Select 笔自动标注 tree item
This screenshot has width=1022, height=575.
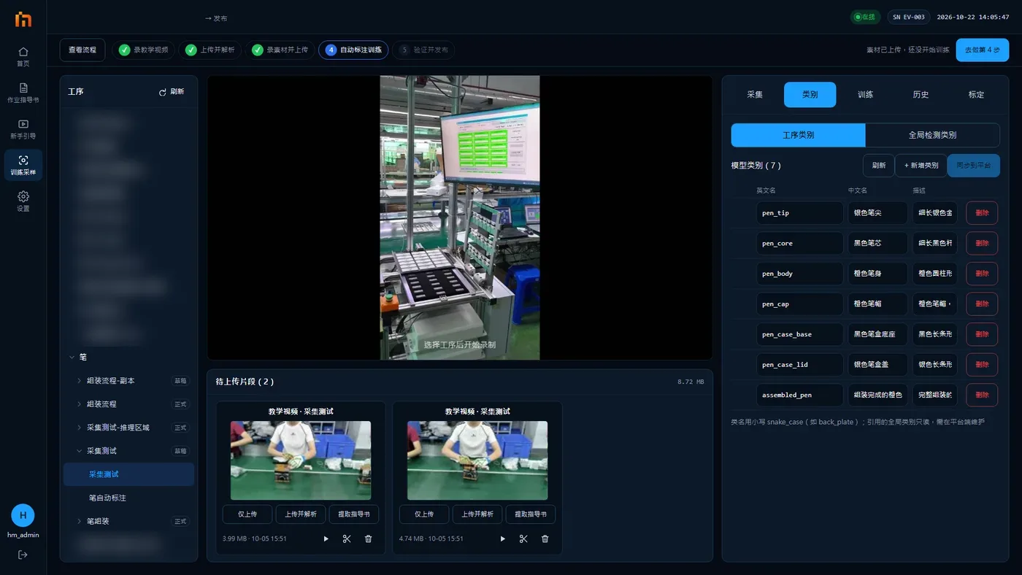(x=107, y=498)
